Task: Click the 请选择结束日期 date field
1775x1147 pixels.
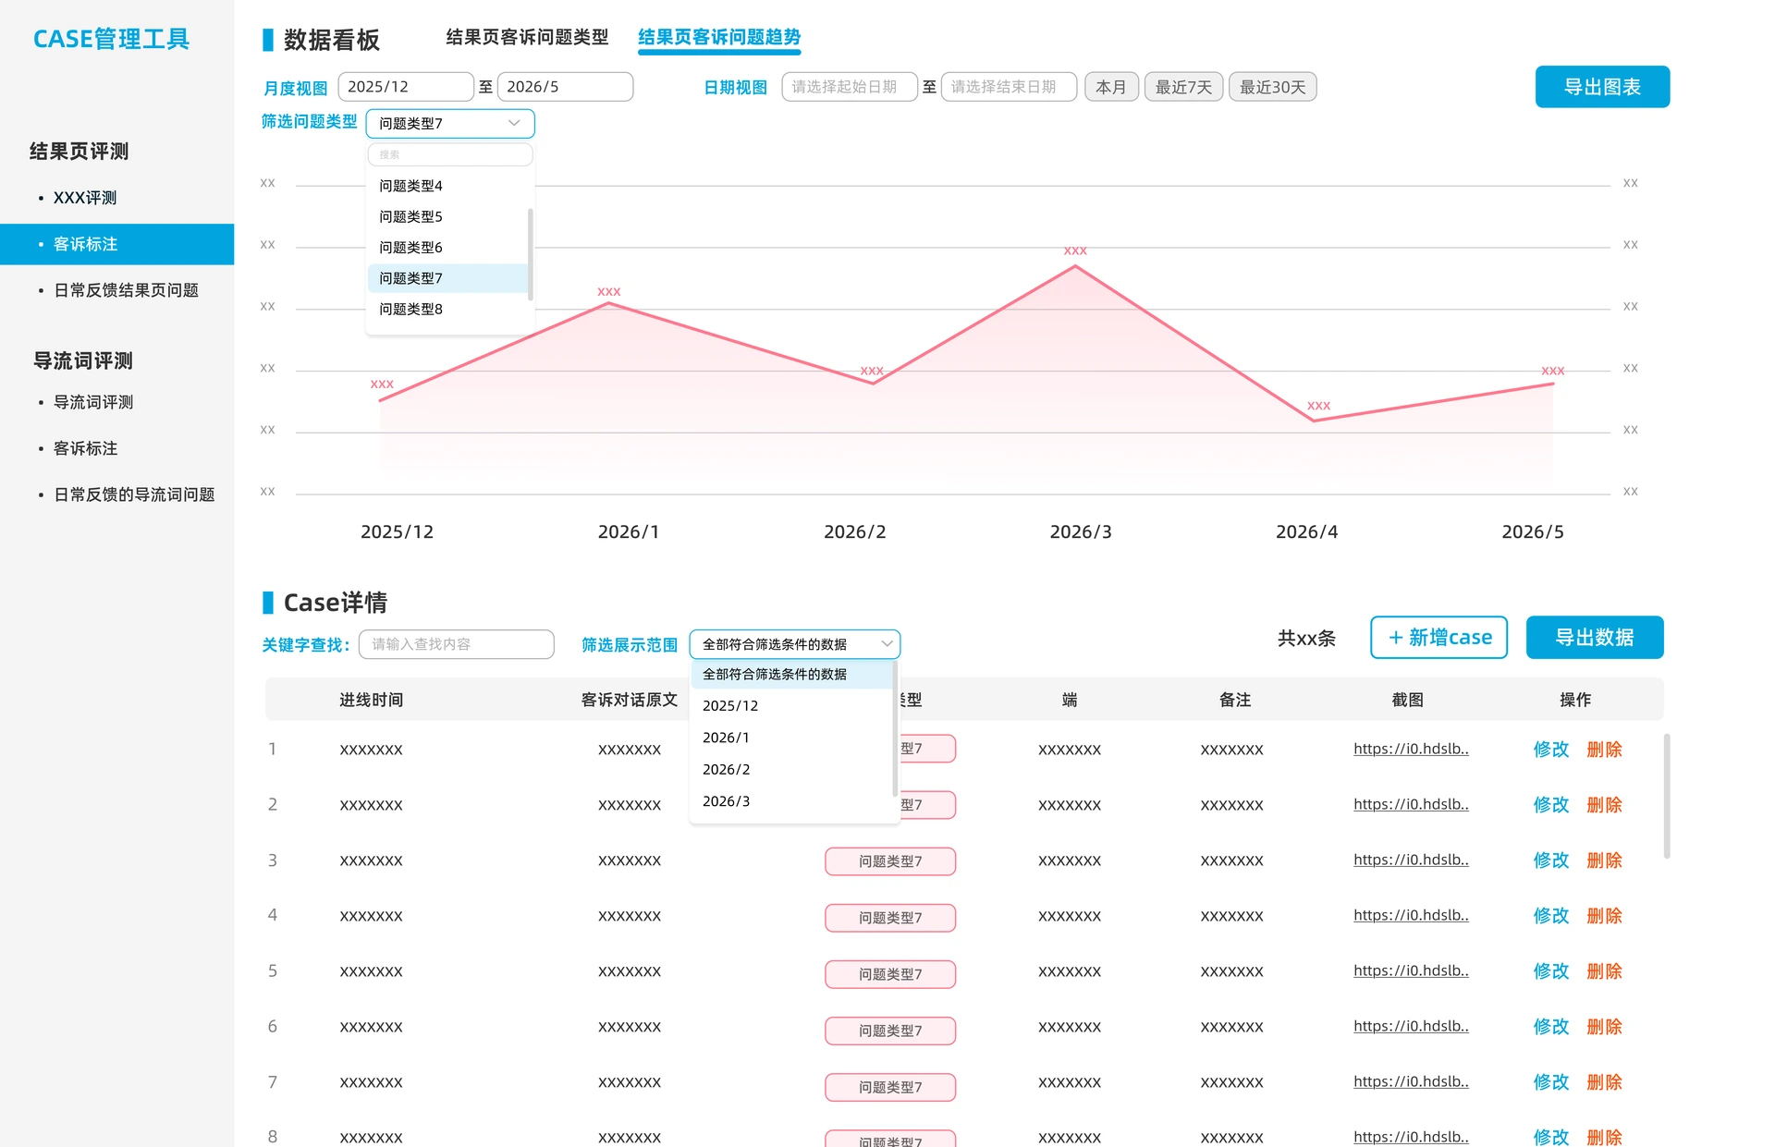Action: click(1009, 87)
